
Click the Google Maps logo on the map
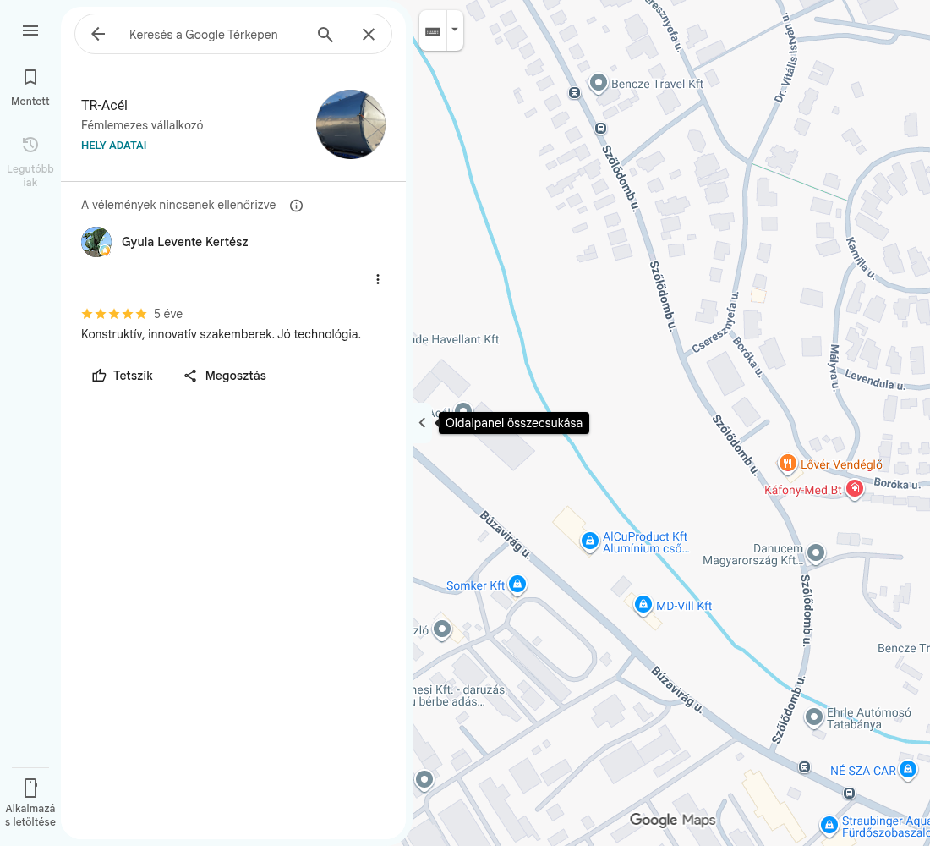[x=673, y=820]
